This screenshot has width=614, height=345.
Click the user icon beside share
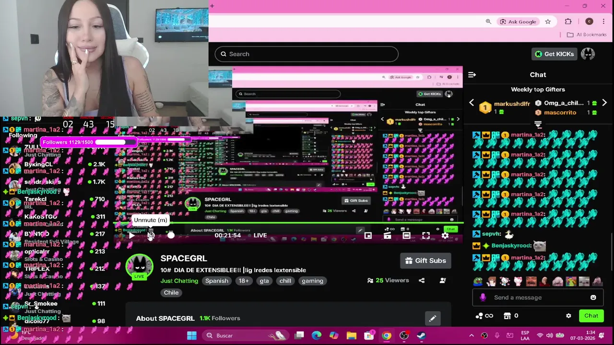443,280
